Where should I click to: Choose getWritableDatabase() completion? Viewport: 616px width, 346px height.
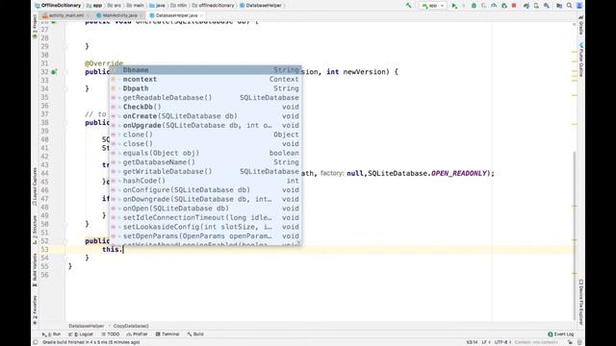(x=205, y=171)
